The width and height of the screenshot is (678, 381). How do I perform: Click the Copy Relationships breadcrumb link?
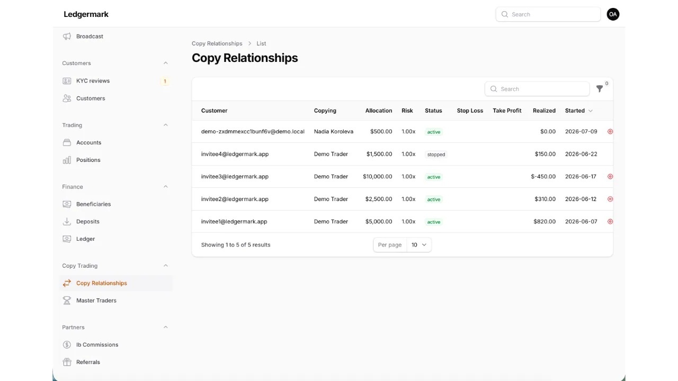point(217,43)
